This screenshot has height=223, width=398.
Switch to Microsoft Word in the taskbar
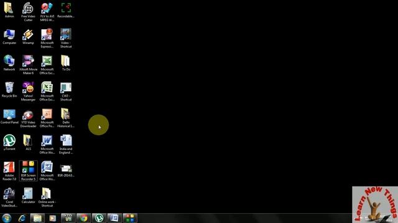coord(114,218)
